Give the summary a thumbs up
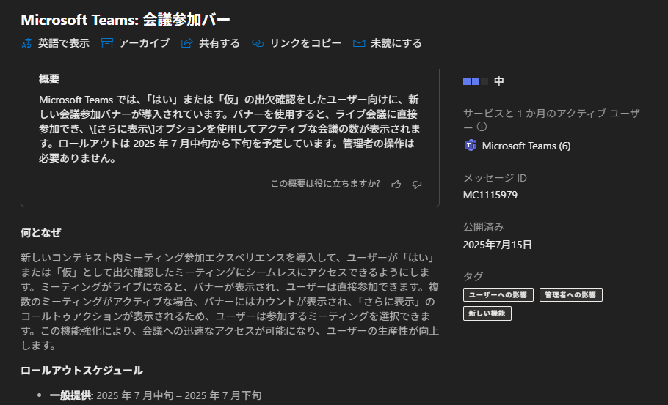The image size is (668, 405). (x=396, y=184)
